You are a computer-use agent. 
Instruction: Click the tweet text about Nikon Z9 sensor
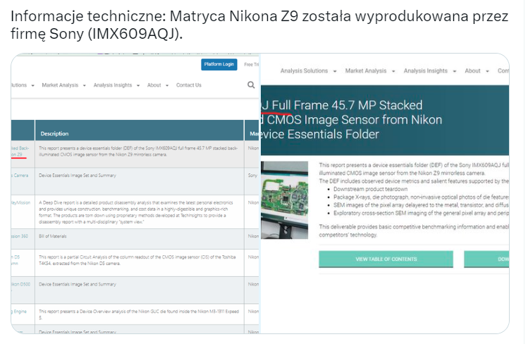[x=259, y=25]
